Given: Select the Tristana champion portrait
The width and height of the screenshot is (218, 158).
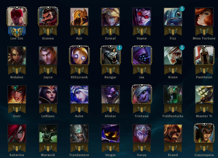Looking at the screenshot, I should click(x=142, y=95).
